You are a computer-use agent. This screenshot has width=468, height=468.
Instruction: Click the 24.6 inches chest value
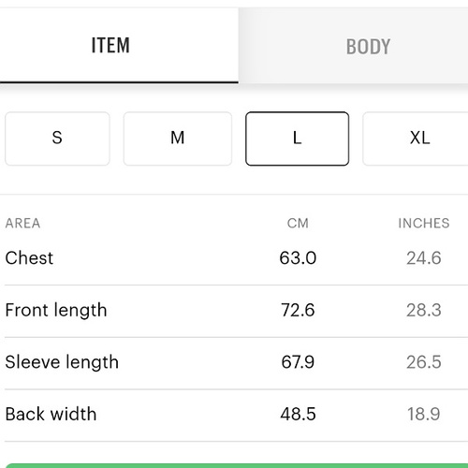click(x=424, y=258)
